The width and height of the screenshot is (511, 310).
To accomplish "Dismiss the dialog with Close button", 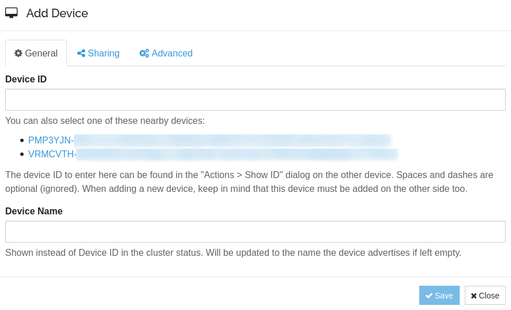I will coord(485,296).
